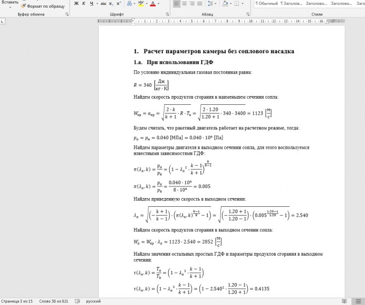Click the right indent marker on ruler
365x305 pixels.
(x=327, y=22)
